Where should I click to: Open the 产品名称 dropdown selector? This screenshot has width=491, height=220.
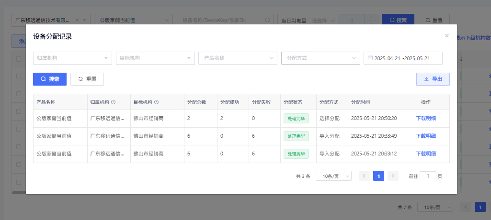[x=238, y=58]
